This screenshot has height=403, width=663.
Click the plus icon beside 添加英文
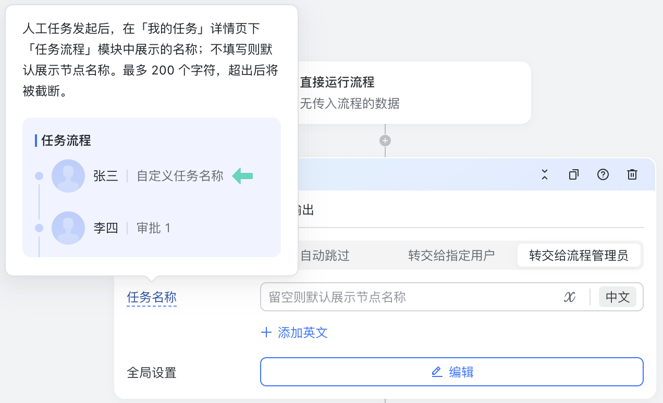[266, 332]
